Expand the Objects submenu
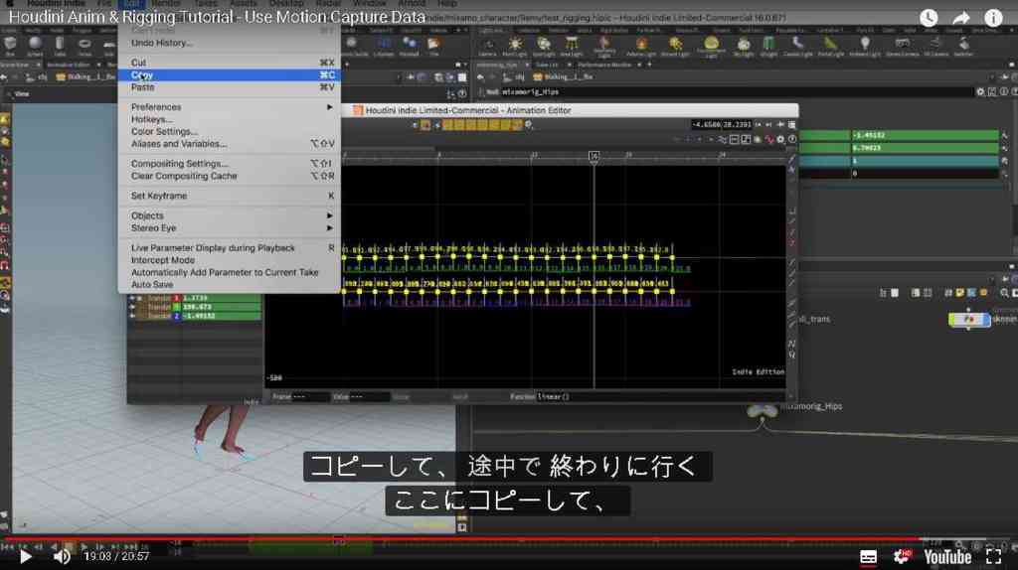 [229, 215]
